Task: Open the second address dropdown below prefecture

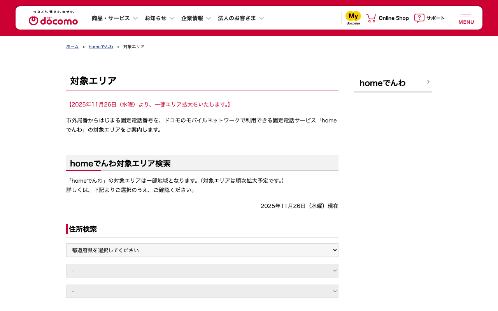Action: coord(202,271)
